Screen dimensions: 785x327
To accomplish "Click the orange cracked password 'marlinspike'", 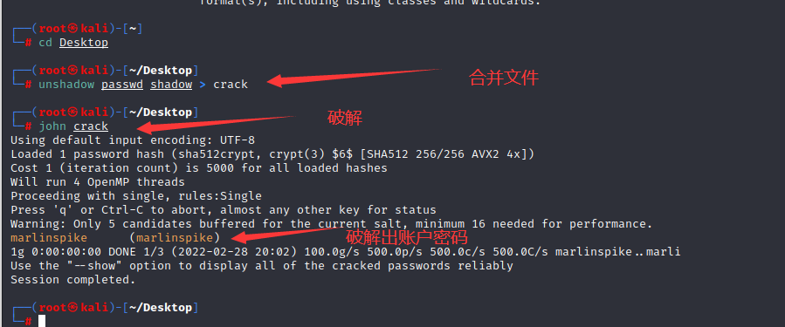I will (49, 237).
